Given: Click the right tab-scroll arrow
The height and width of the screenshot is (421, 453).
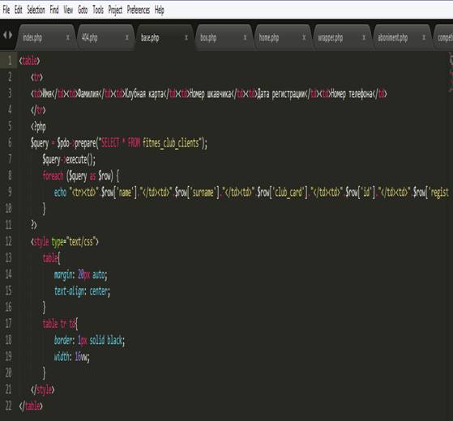Looking at the screenshot, I should [x=11, y=35].
